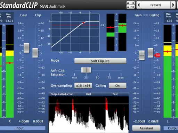Viewport: 178px width, 133px height.
Task: Switch display mode Output+Reduction
Action: click(x=62, y=94)
